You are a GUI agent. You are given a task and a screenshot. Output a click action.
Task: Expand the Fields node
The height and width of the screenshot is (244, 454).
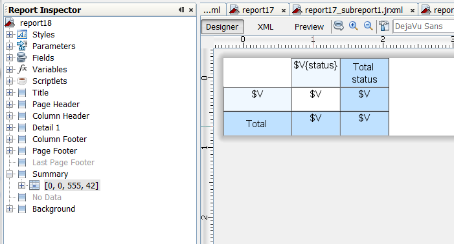pos(9,57)
